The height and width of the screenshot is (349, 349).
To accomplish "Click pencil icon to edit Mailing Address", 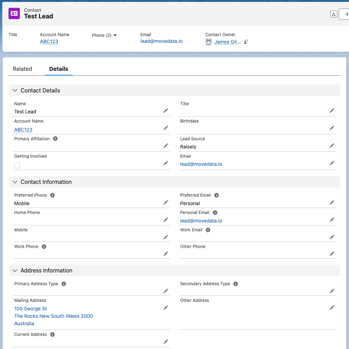I will click(165, 308).
